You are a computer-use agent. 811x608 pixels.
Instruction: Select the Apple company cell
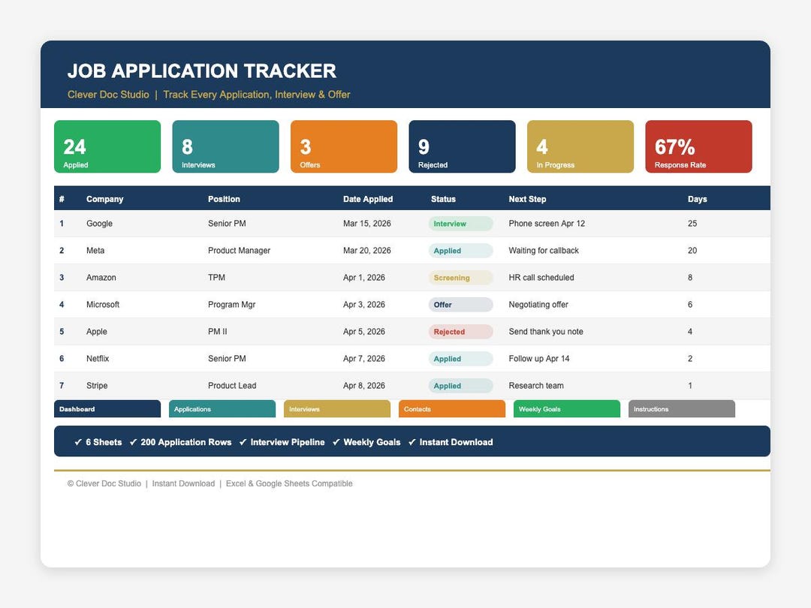pyautogui.click(x=97, y=332)
